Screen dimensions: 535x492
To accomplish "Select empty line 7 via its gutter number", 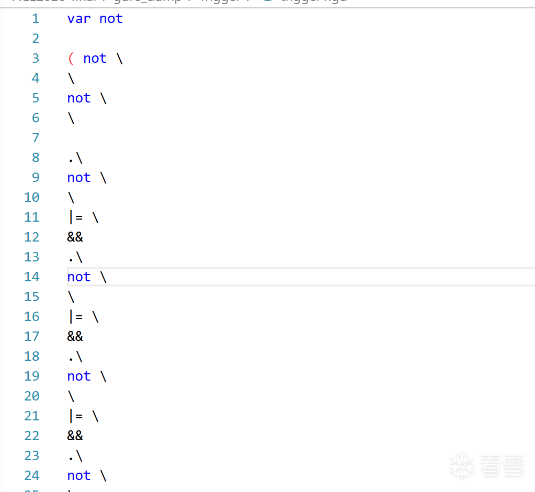I will pos(36,138).
